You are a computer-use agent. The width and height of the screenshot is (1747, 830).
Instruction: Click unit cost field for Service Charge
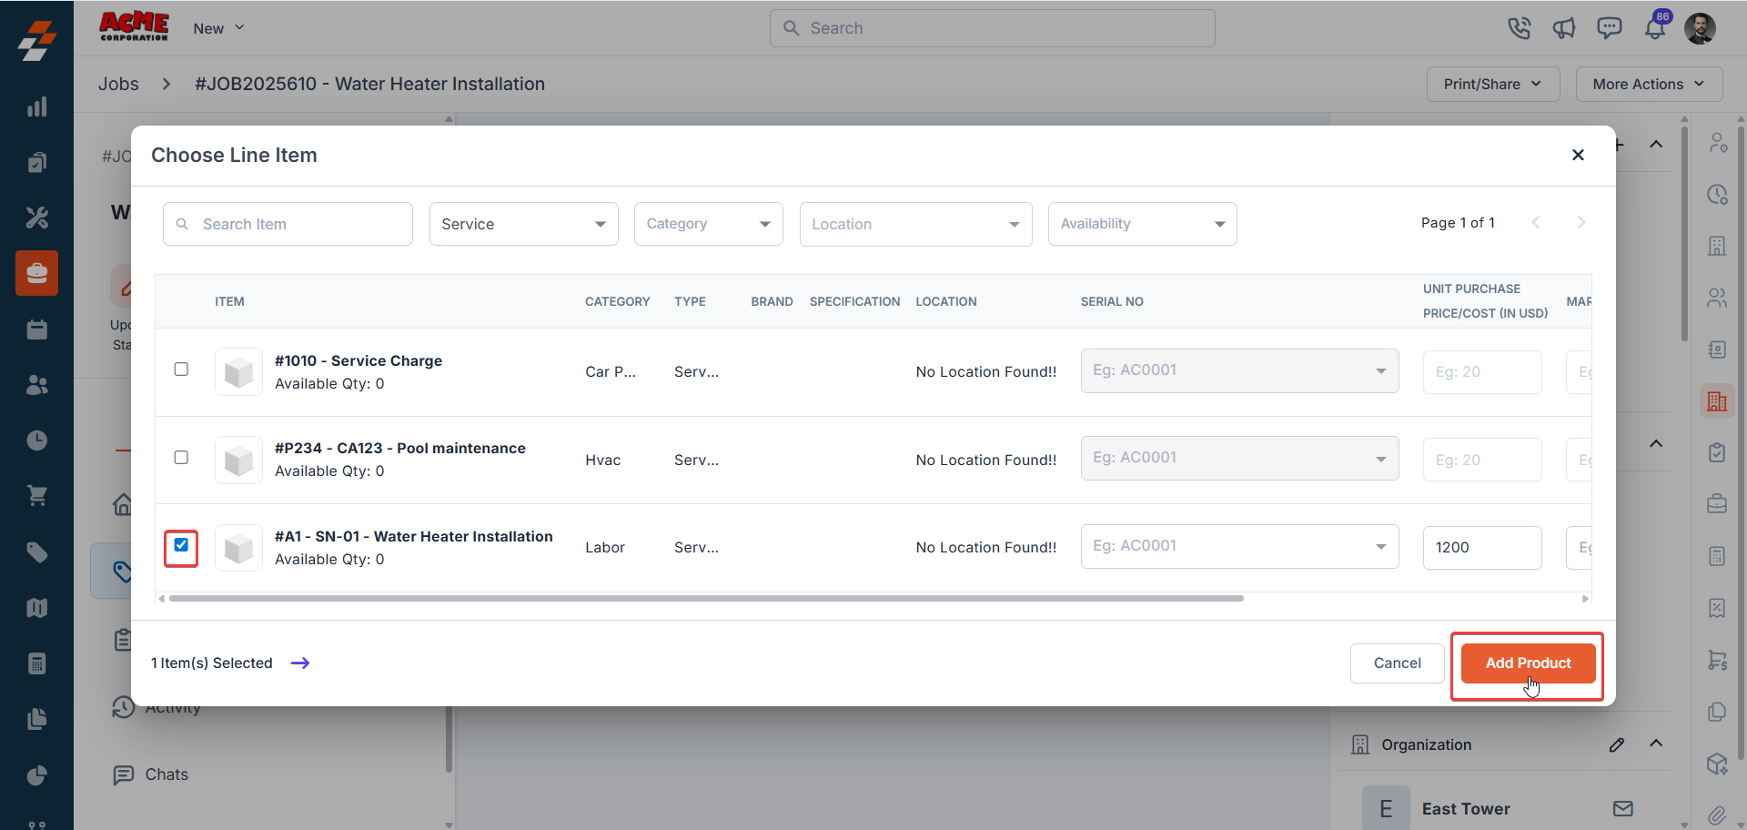point(1482,371)
